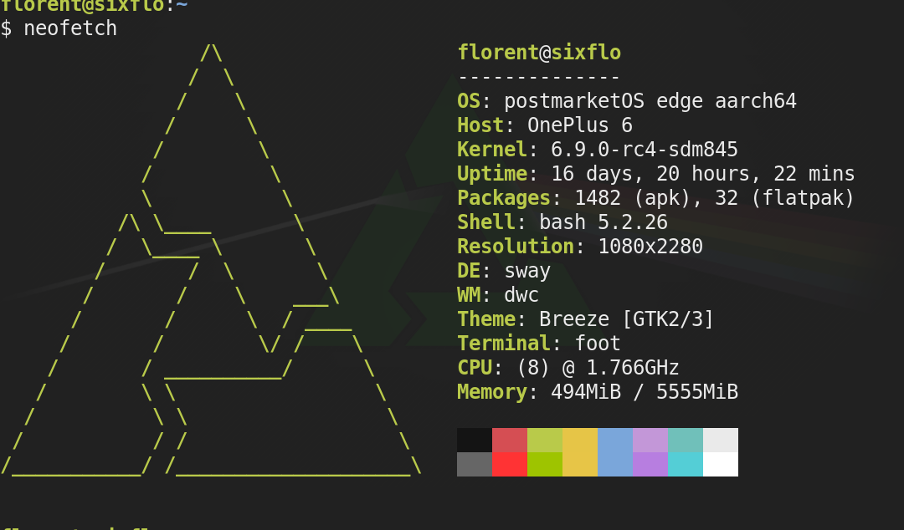
Task: Click the postmarketOS ASCII art logo
Action: (x=210, y=260)
